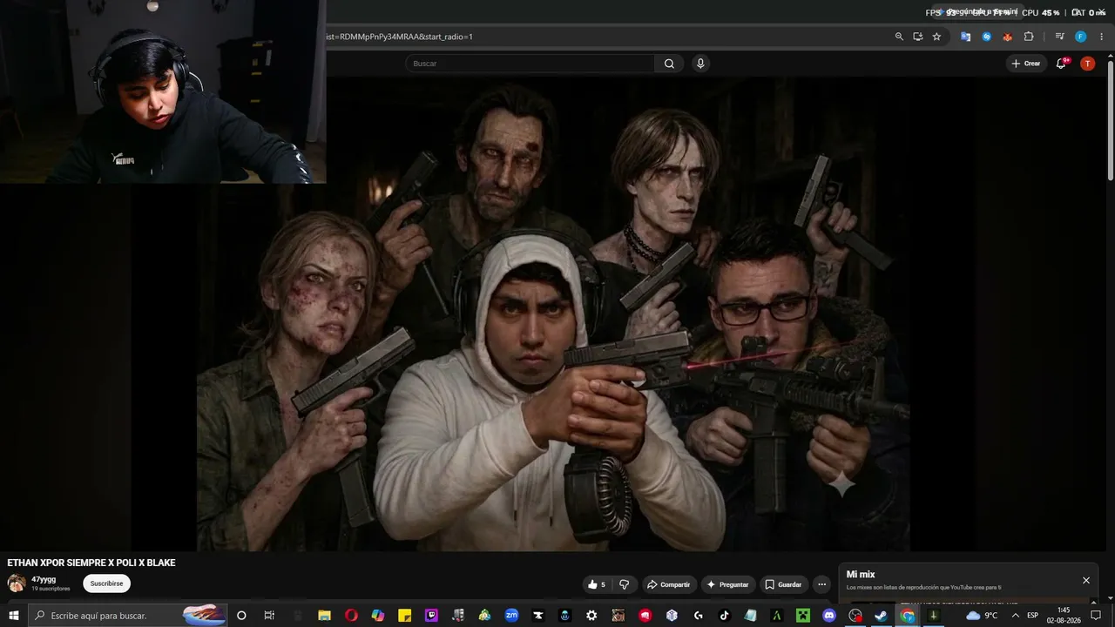
Task: Open Chrome's three-dot menu
Action: 1102,37
